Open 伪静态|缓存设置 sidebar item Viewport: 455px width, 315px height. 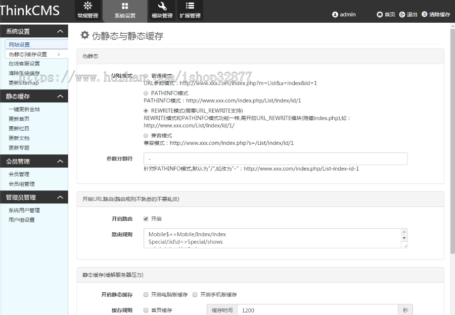point(36,54)
